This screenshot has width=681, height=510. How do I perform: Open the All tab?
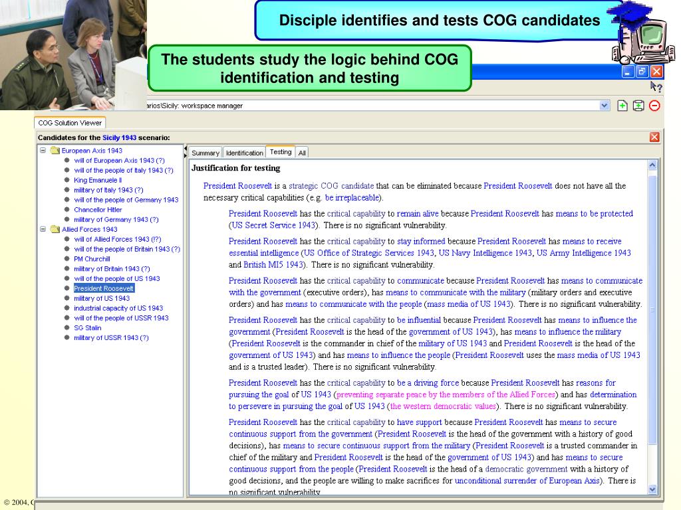302,153
